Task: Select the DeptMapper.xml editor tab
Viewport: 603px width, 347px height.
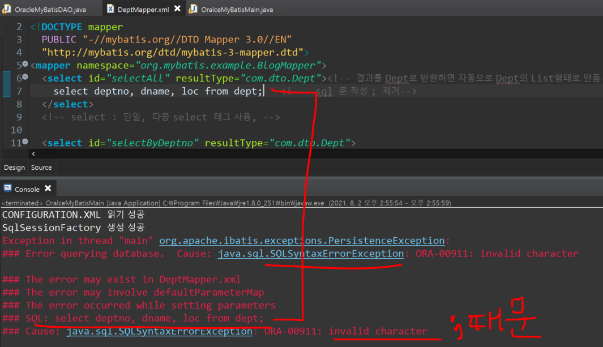Action: coord(143,9)
